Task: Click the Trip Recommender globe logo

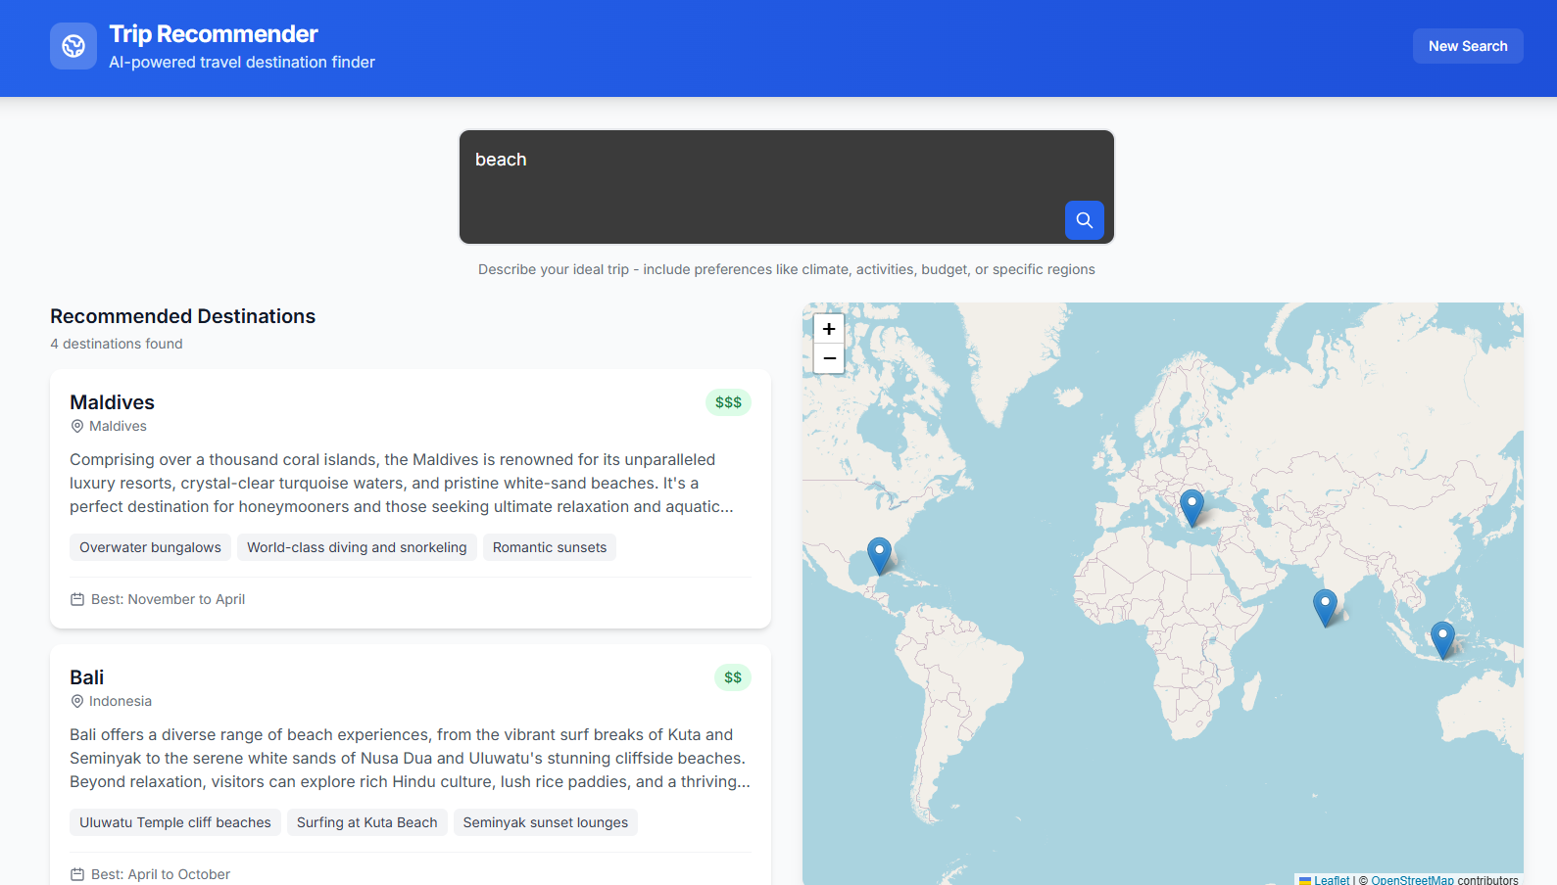Action: point(73,46)
